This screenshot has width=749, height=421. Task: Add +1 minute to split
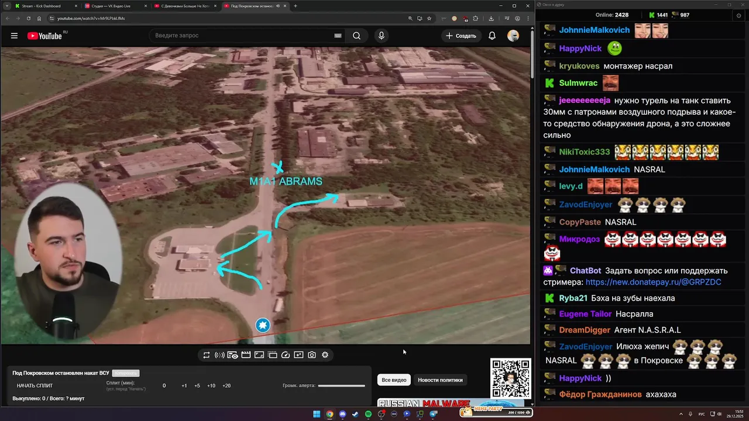tap(184, 386)
